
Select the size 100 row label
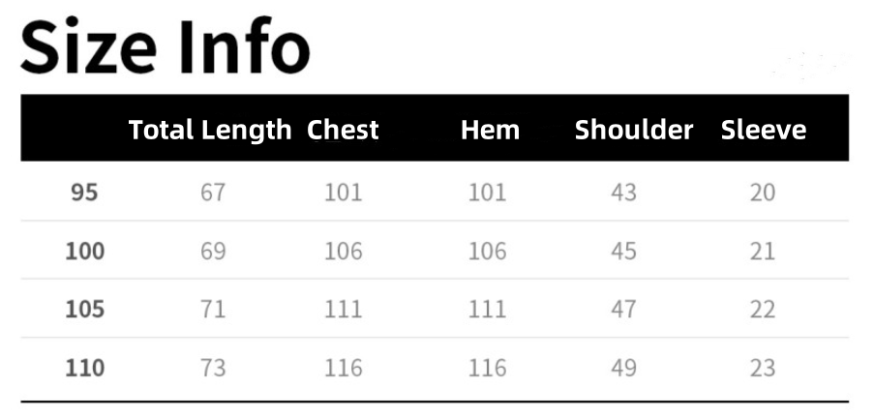pyautogui.click(x=85, y=252)
